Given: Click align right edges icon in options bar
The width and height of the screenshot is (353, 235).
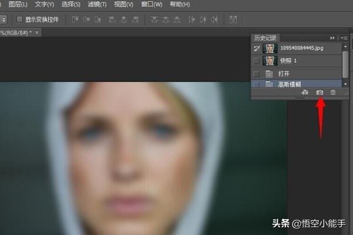Looking at the screenshot, I should [136, 19].
